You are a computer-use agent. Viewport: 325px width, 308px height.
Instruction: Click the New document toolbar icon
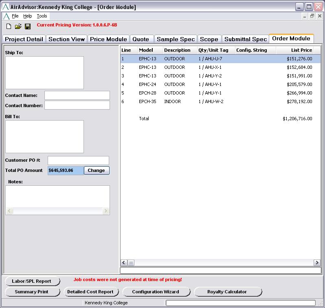[9, 26]
